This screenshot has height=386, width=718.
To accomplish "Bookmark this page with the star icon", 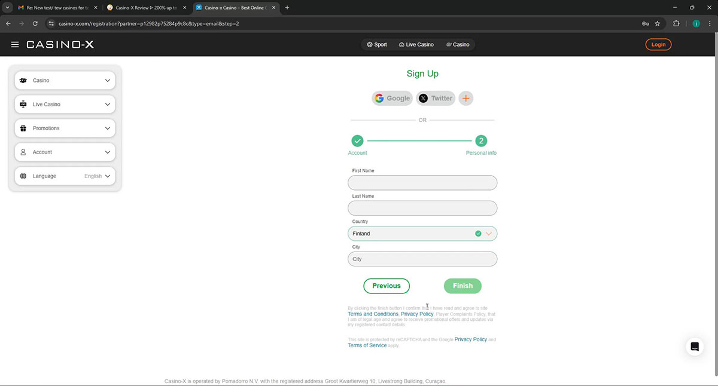I will [x=658, y=23].
